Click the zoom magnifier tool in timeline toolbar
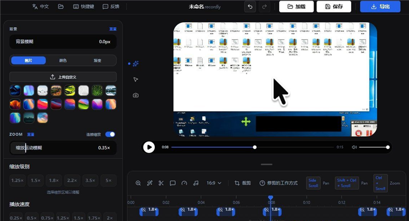This screenshot has width=409, height=221. click(138, 183)
